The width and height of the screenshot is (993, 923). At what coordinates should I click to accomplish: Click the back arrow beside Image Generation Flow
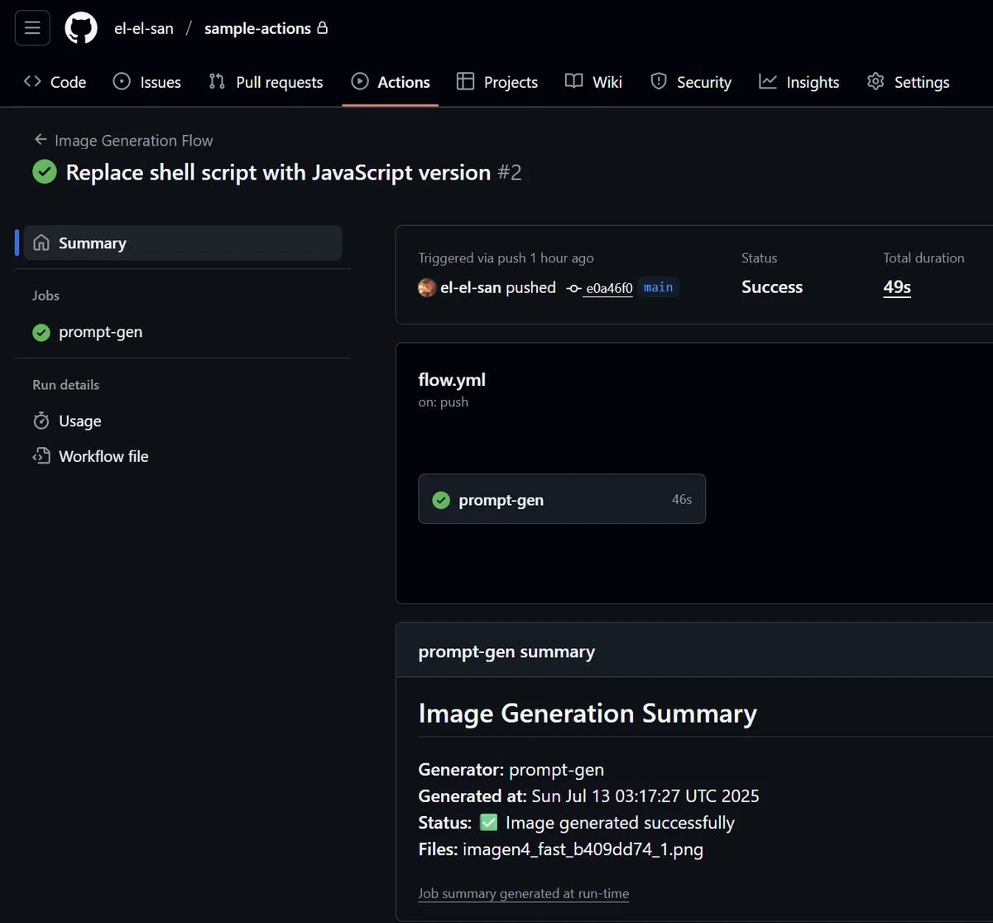point(40,140)
